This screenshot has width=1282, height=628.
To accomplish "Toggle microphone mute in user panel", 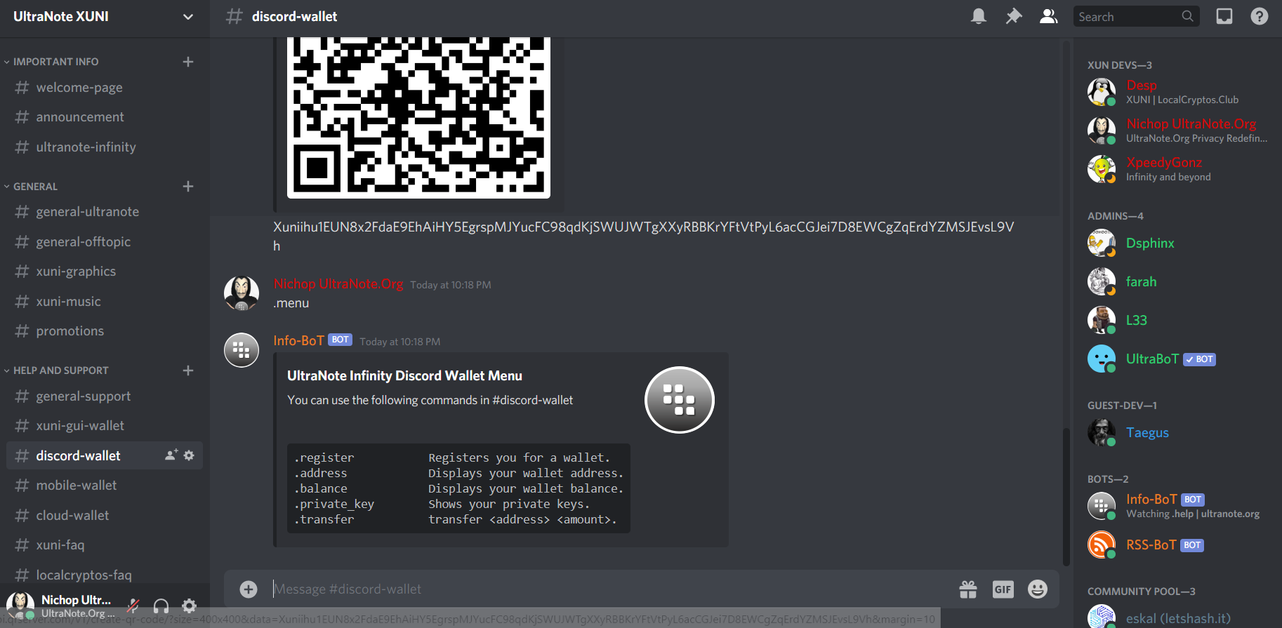I will click(133, 606).
